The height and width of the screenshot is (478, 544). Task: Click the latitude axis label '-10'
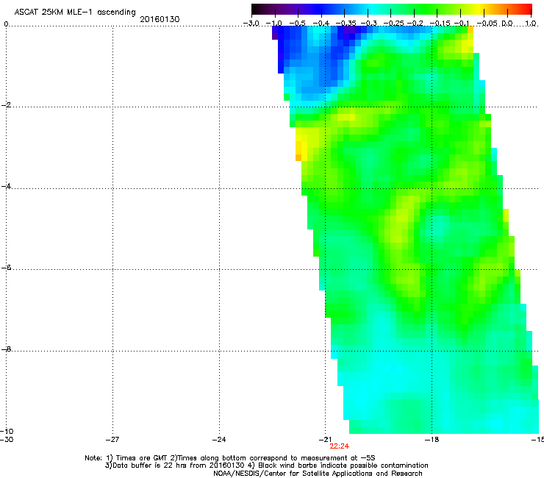coord(7,431)
